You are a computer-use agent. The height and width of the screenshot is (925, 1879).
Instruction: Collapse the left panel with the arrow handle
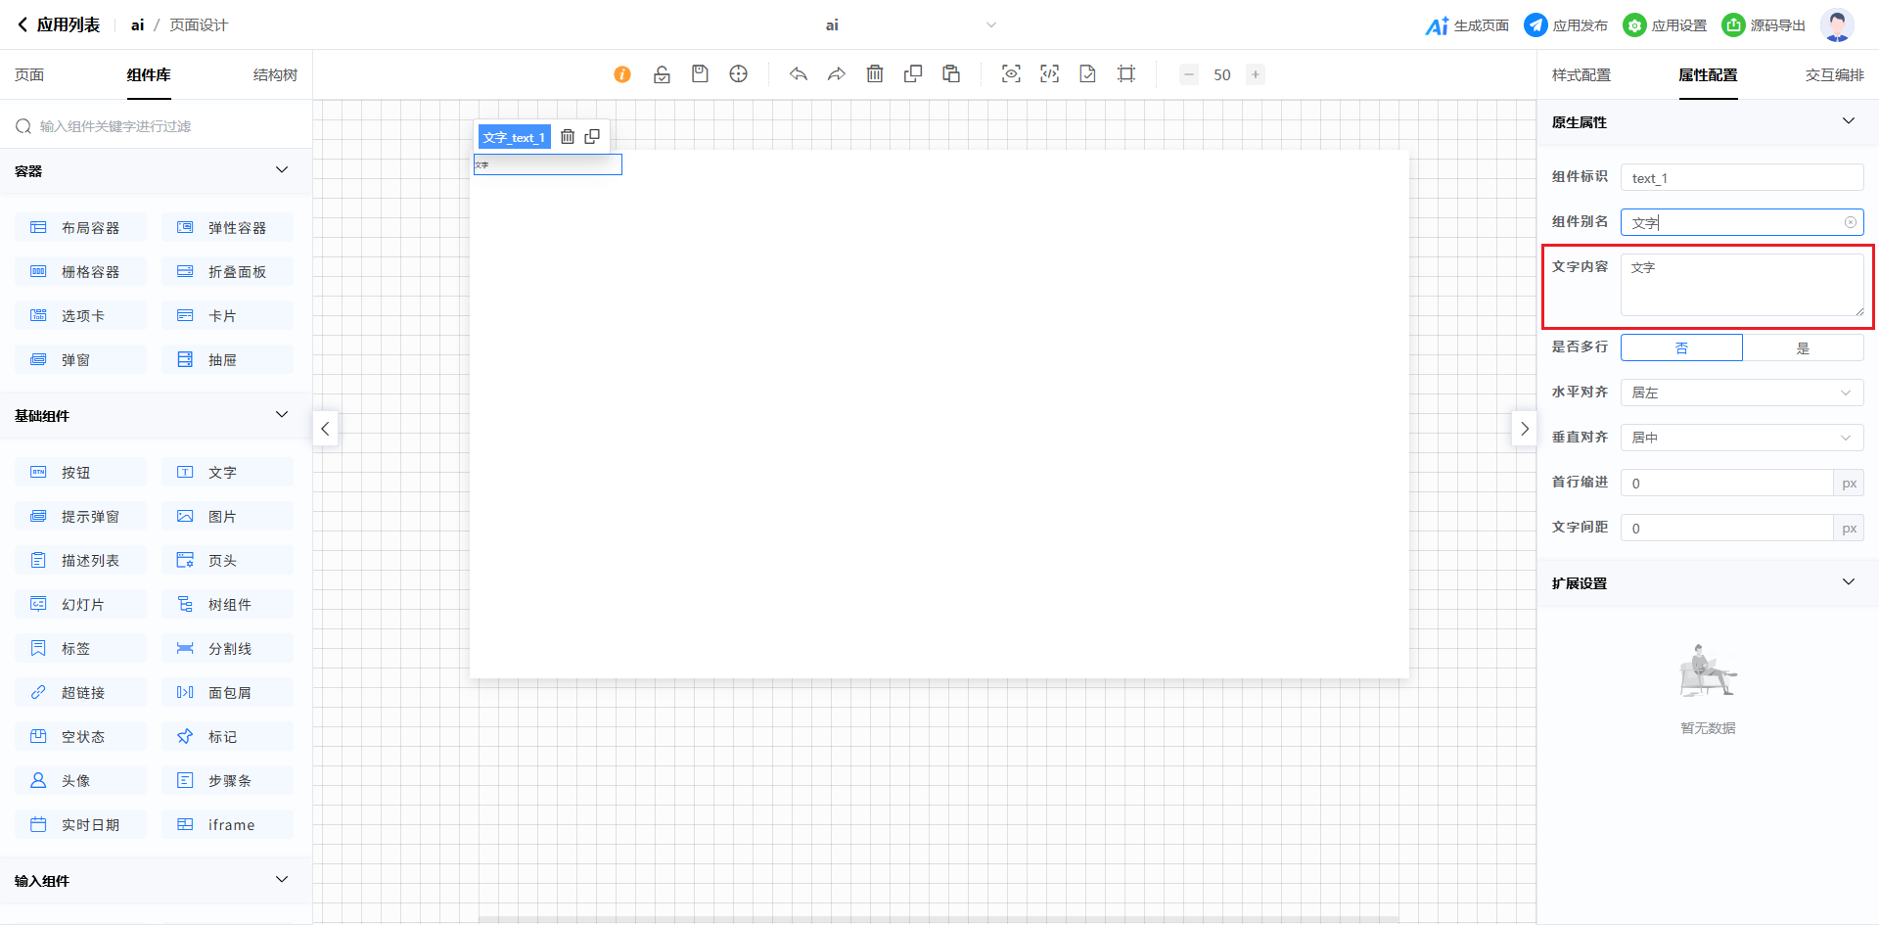(325, 429)
